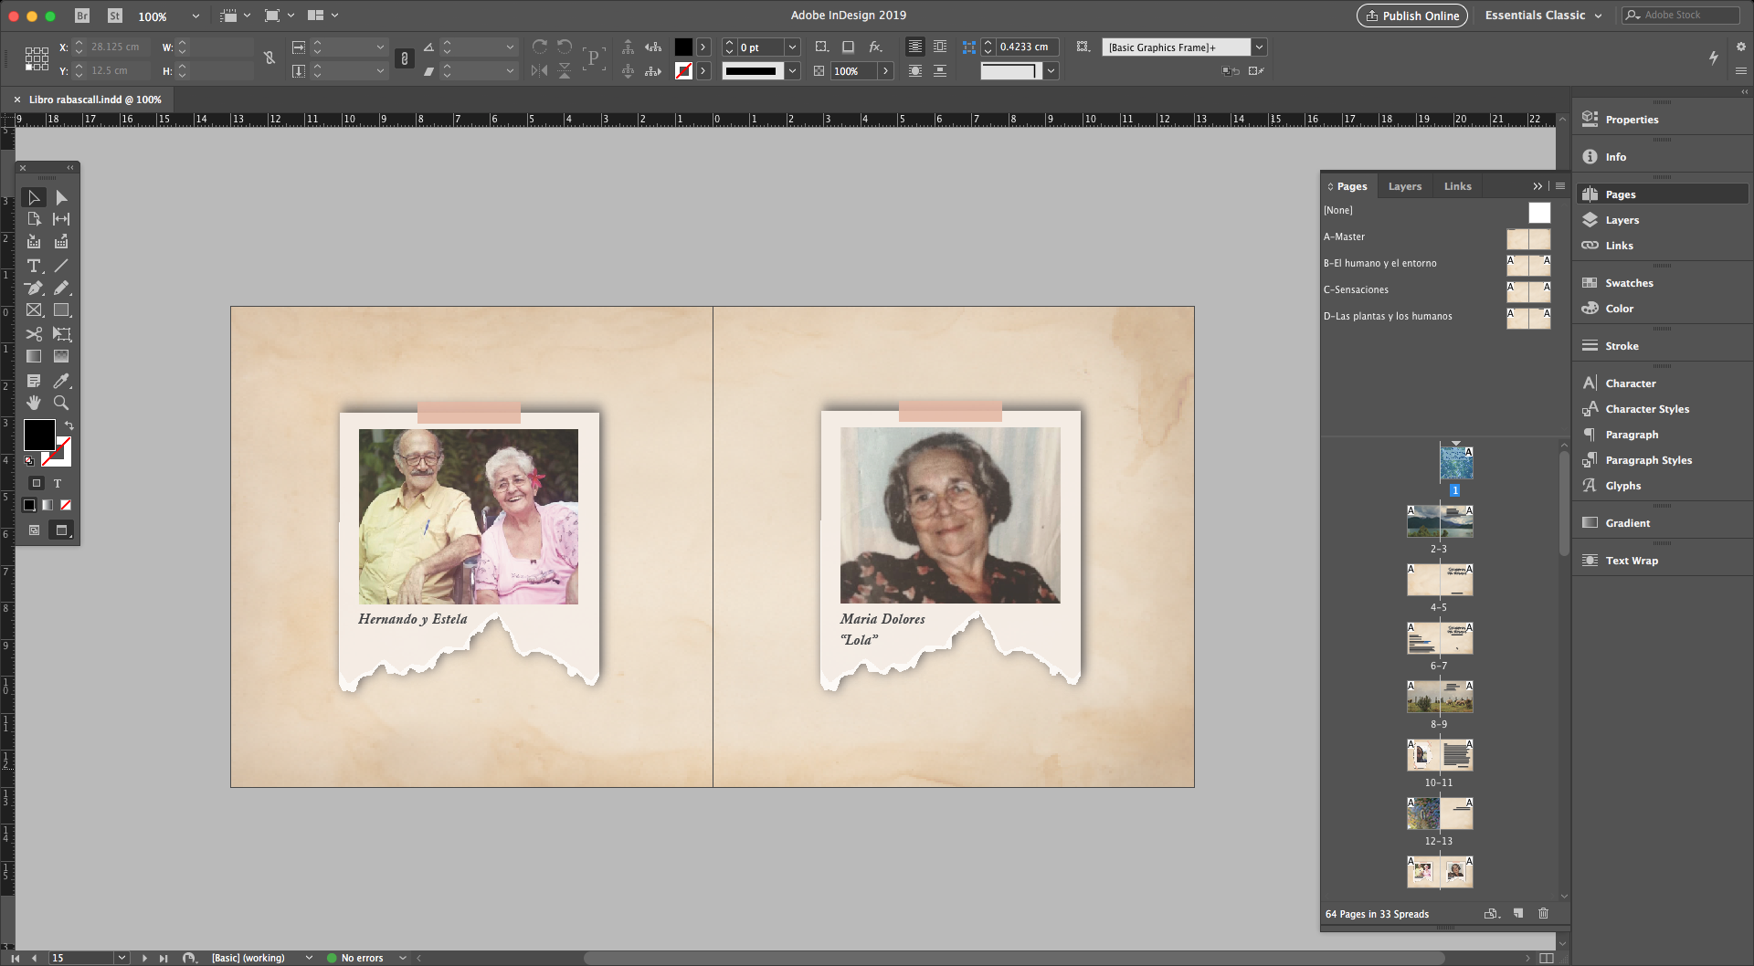Screen dimensions: 1754x966
Task: Select the Selection tool arrow
Action: pos(34,197)
